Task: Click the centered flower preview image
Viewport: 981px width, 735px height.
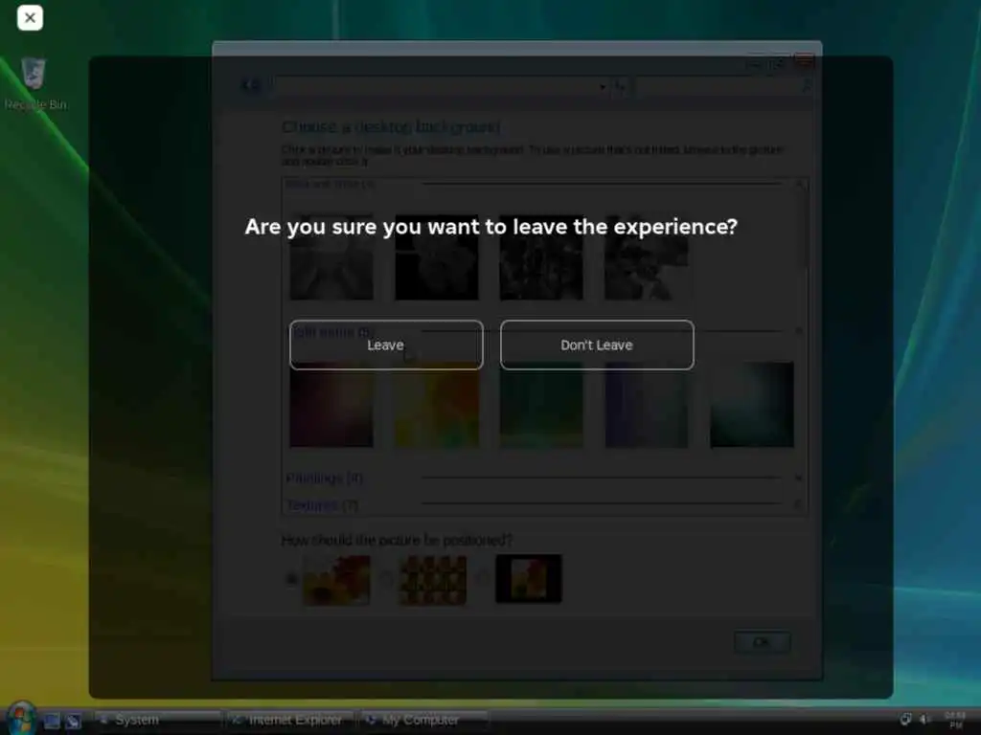Action: click(x=529, y=579)
